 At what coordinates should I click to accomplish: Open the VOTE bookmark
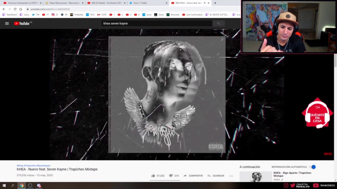pos(102,15)
